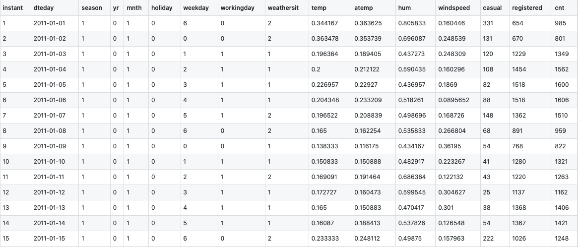
Task: Select the 'dteday' column header
Action: (x=44, y=8)
